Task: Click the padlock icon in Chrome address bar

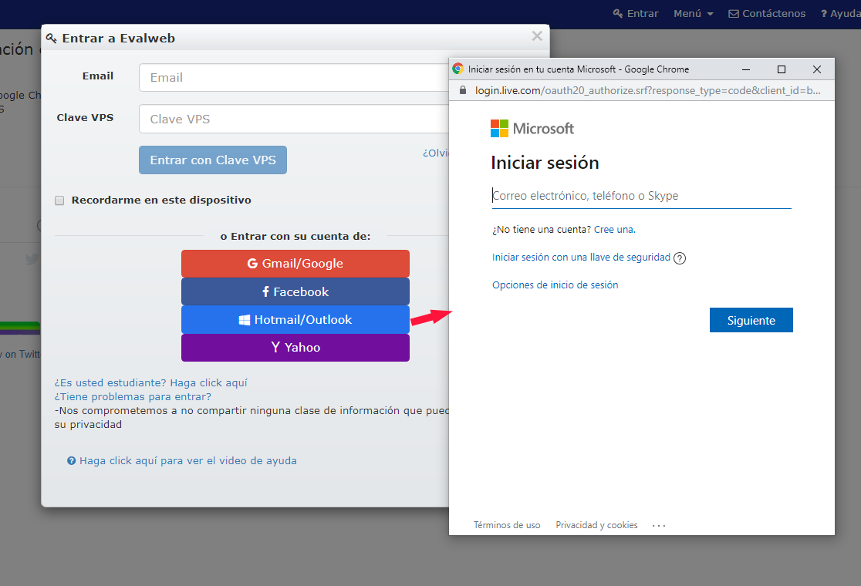Action: click(462, 90)
